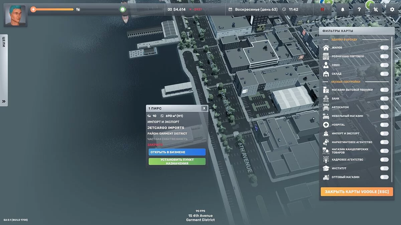Close the 1 ПИРС info popup
Screen dimensions: 401x225
(x=204, y=108)
